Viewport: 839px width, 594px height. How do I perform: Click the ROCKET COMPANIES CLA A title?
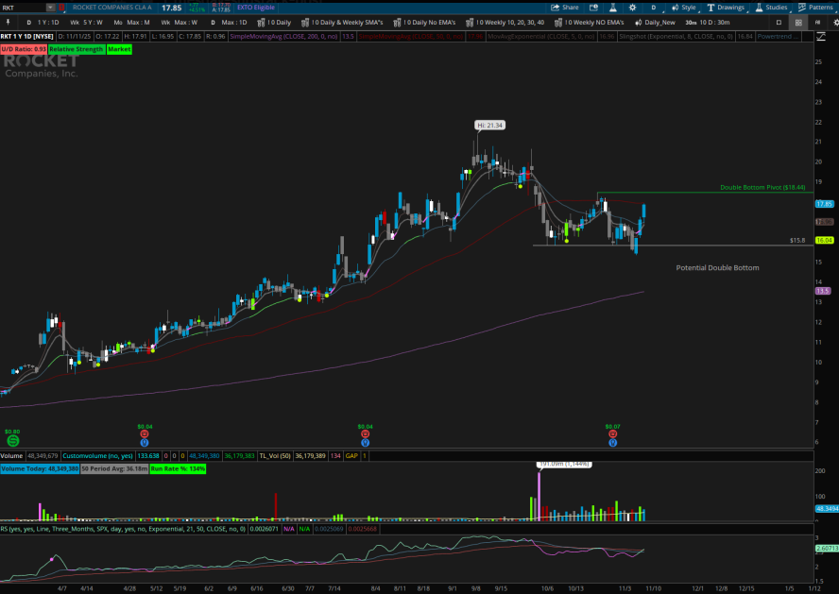coord(111,8)
